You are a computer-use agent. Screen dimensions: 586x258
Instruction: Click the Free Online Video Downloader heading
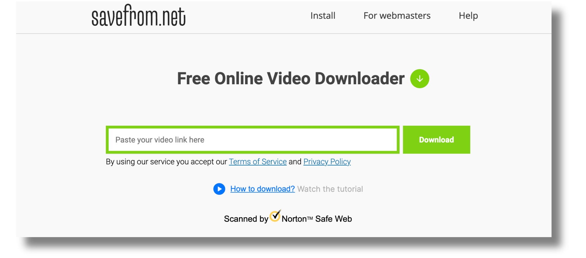(291, 79)
